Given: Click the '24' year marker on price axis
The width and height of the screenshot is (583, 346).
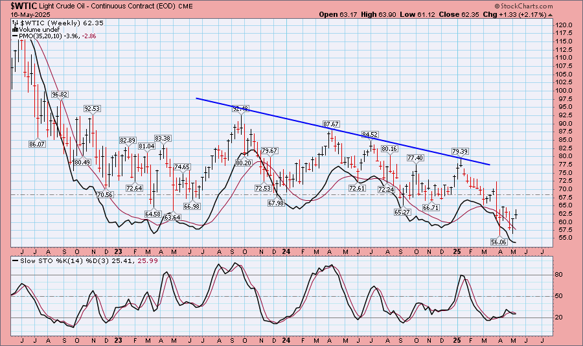Looking at the screenshot, I should click(x=284, y=251).
